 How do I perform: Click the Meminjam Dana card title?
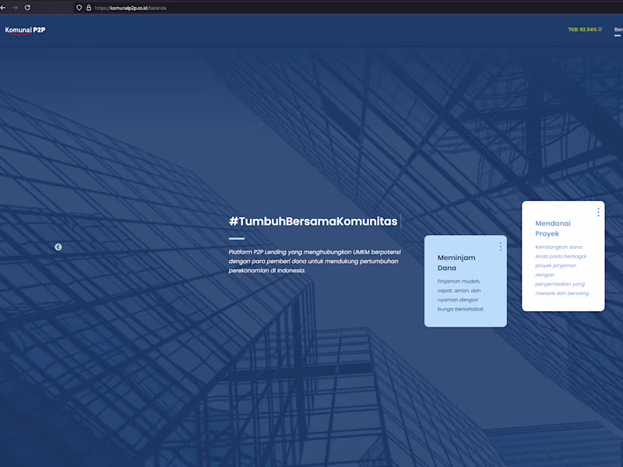pyautogui.click(x=456, y=262)
